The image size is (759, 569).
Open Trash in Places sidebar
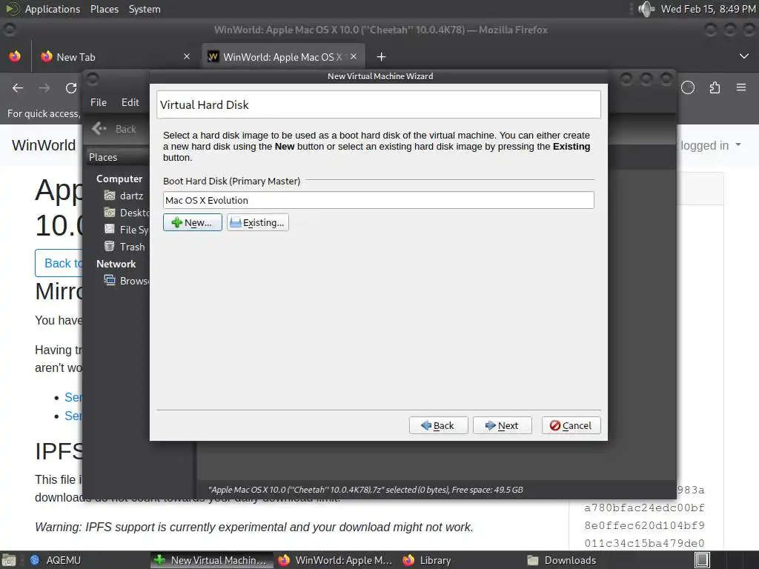[x=125, y=247]
